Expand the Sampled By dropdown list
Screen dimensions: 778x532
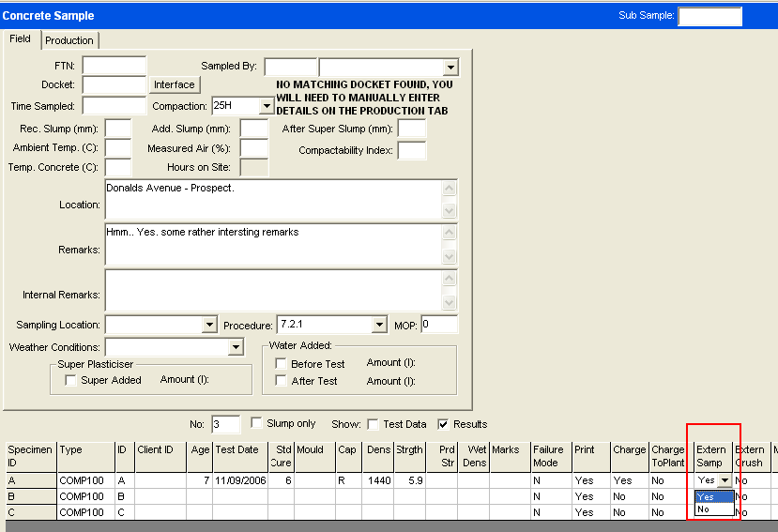tap(450, 68)
